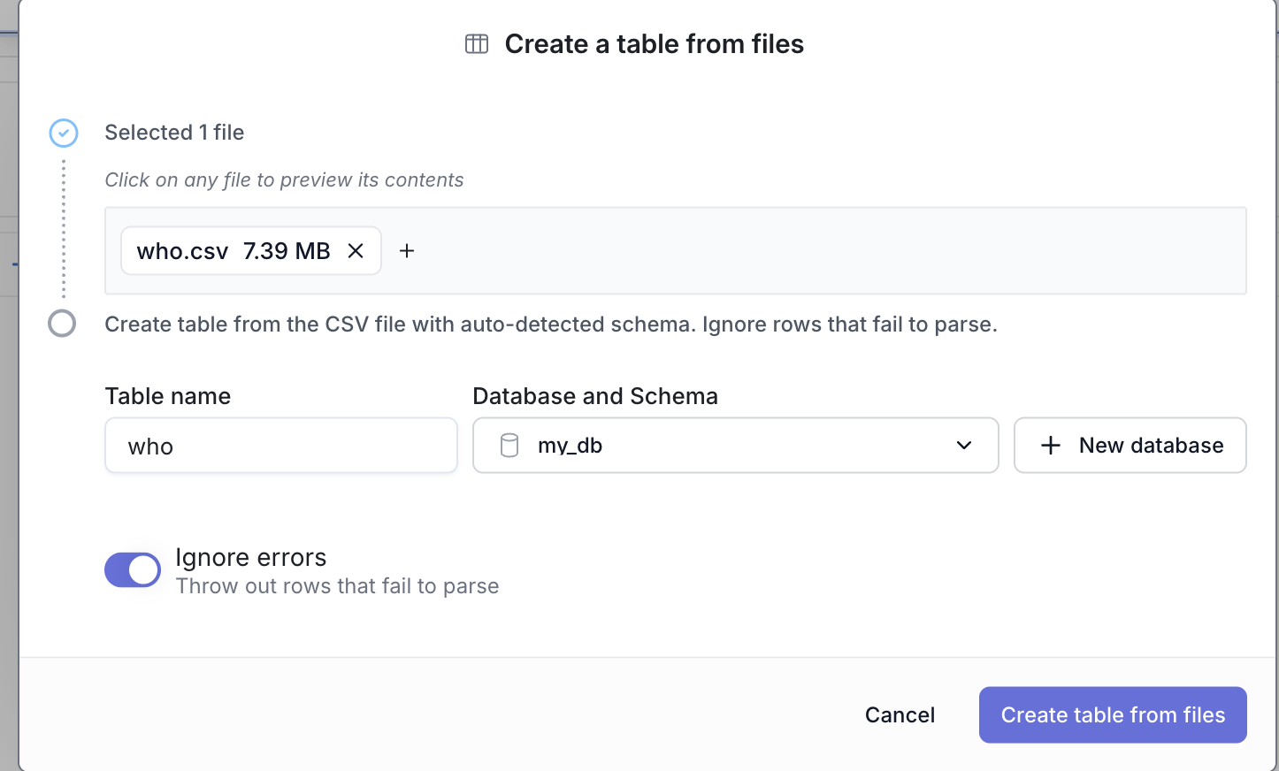Add another file with the plus icon
Image resolution: width=1279 pixels, height=771 pixels.
tap(407, 251)
